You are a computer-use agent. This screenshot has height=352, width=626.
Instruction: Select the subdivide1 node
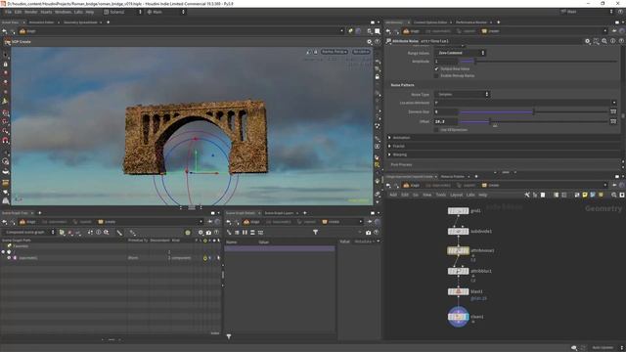click(x=458, y=231)
